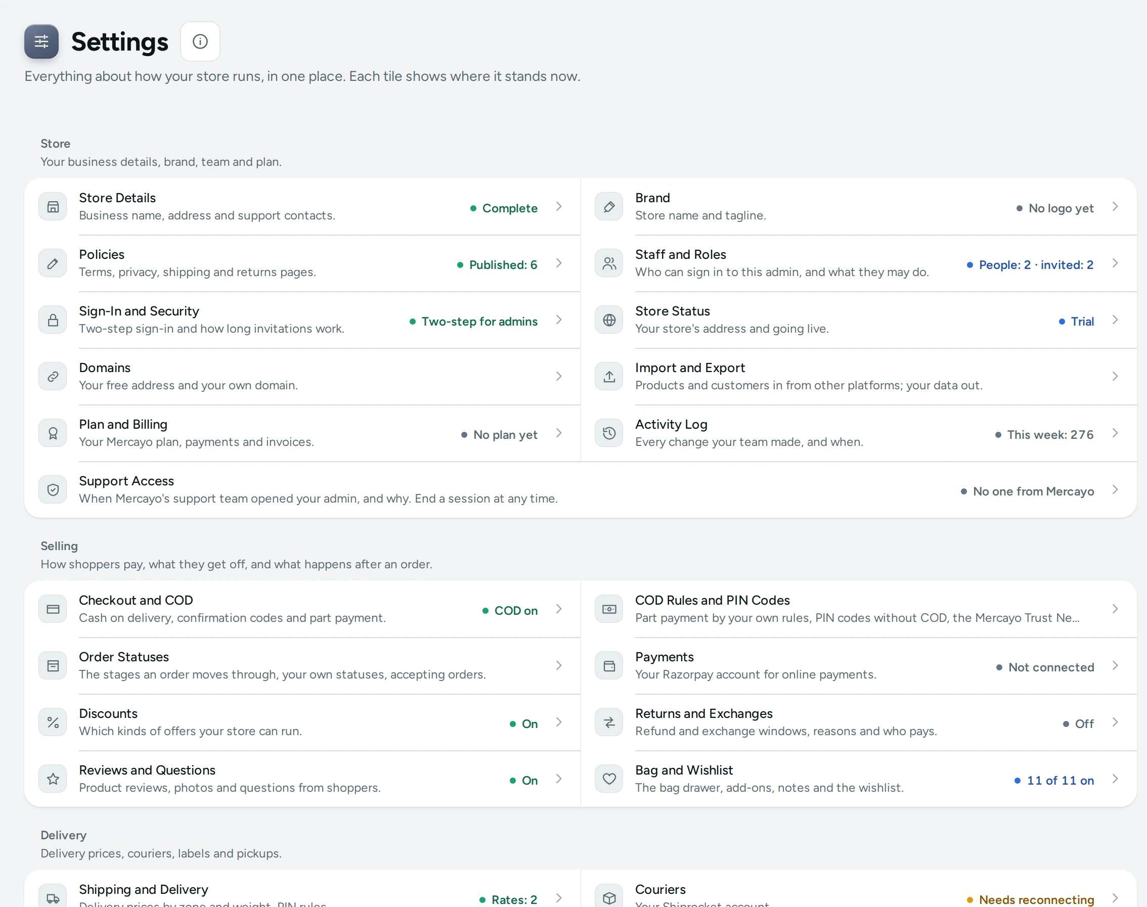This screenshot has width=1147, height=907.
Task: Go to Staff and Roles title
Action: pyautogui.click(x=681, y=254)
